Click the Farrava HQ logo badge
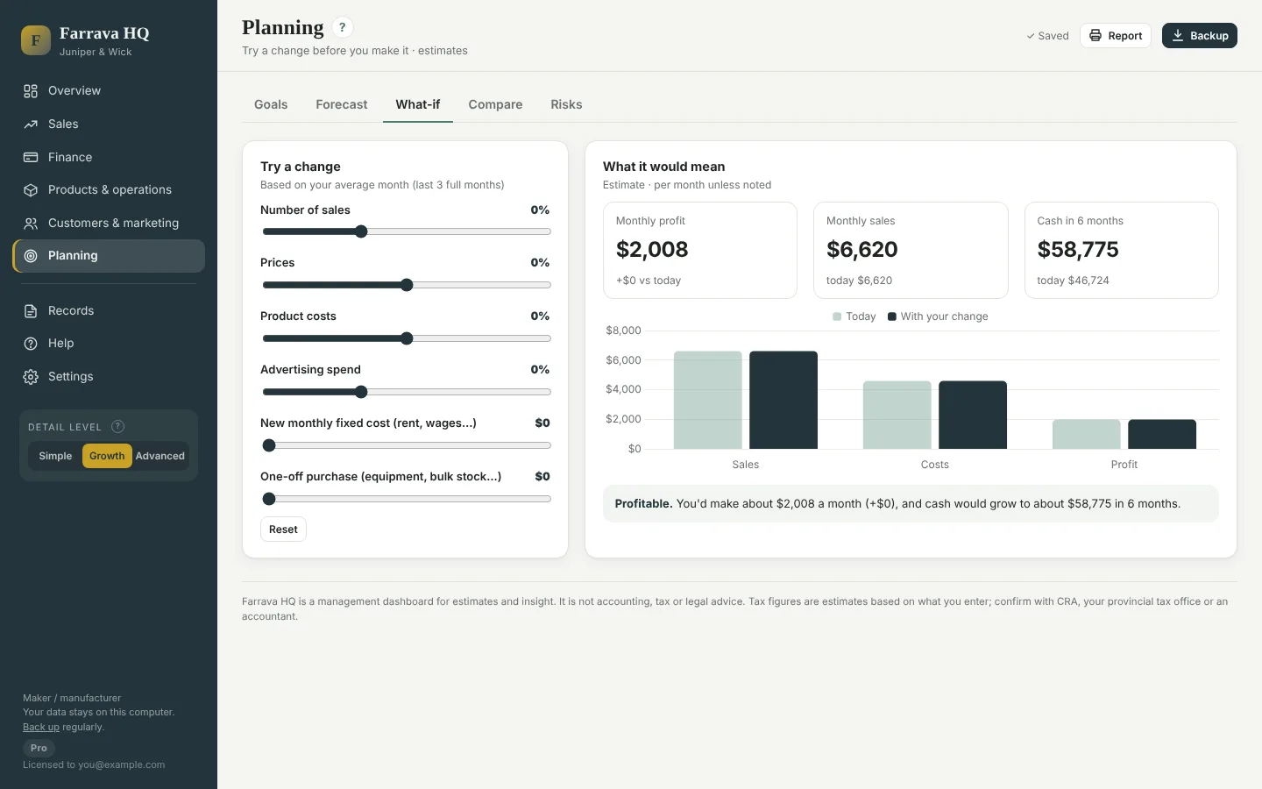 (x=36, y=40)
